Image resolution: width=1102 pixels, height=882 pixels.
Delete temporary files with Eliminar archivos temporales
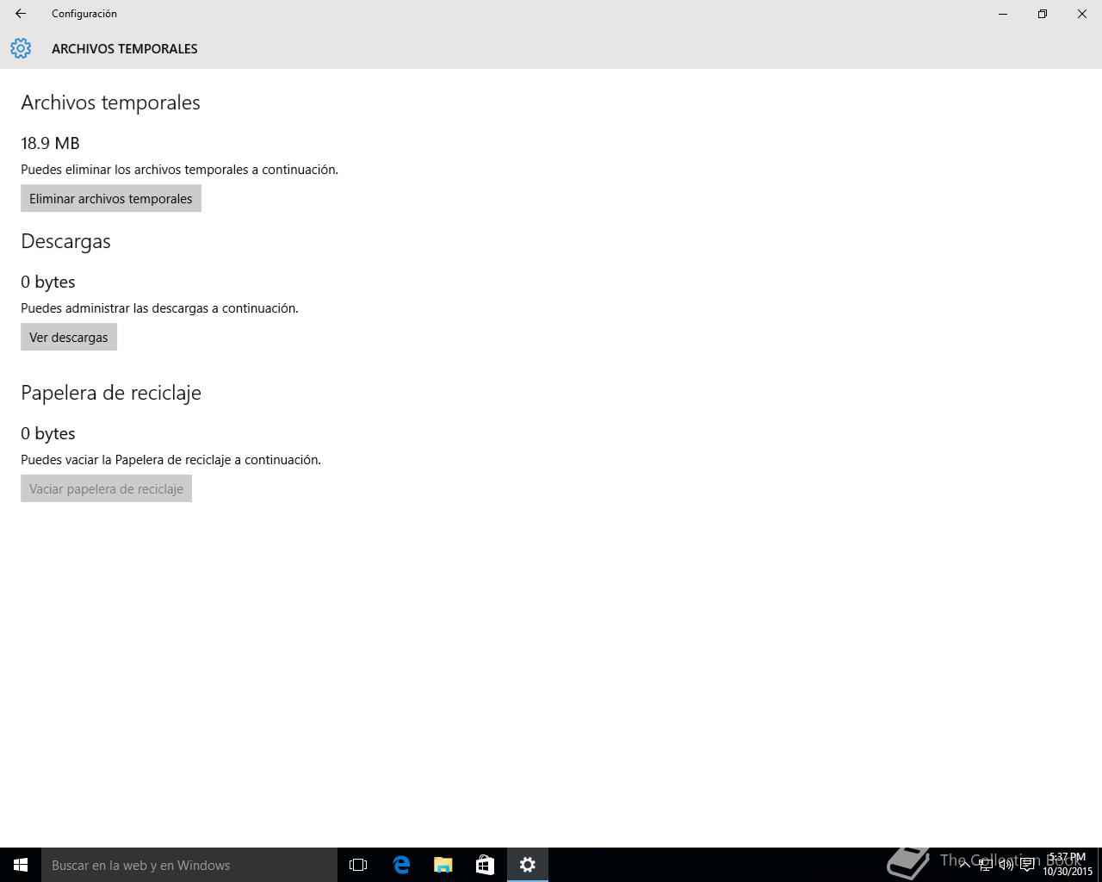[x=111, y=198]
